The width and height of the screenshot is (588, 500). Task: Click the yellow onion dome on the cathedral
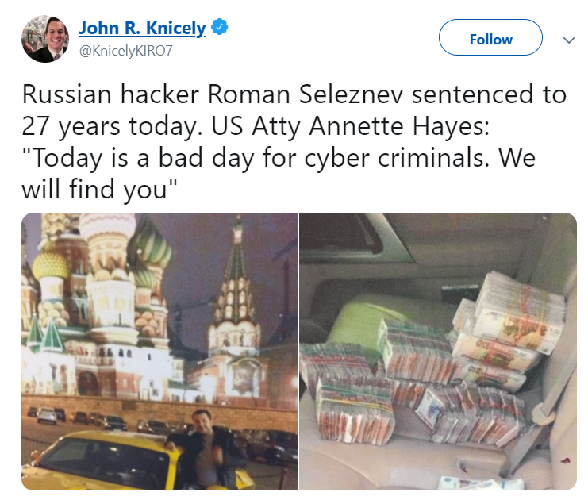tap(51, 265)
